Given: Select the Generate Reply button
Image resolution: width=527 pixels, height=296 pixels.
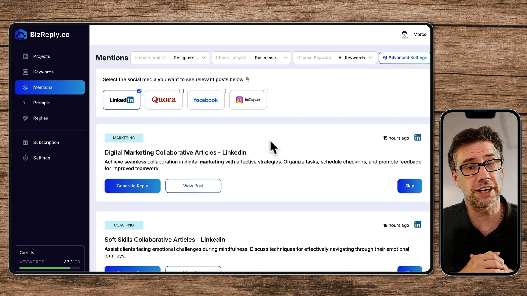Looking at the screenshot, I should coord(132,185).
